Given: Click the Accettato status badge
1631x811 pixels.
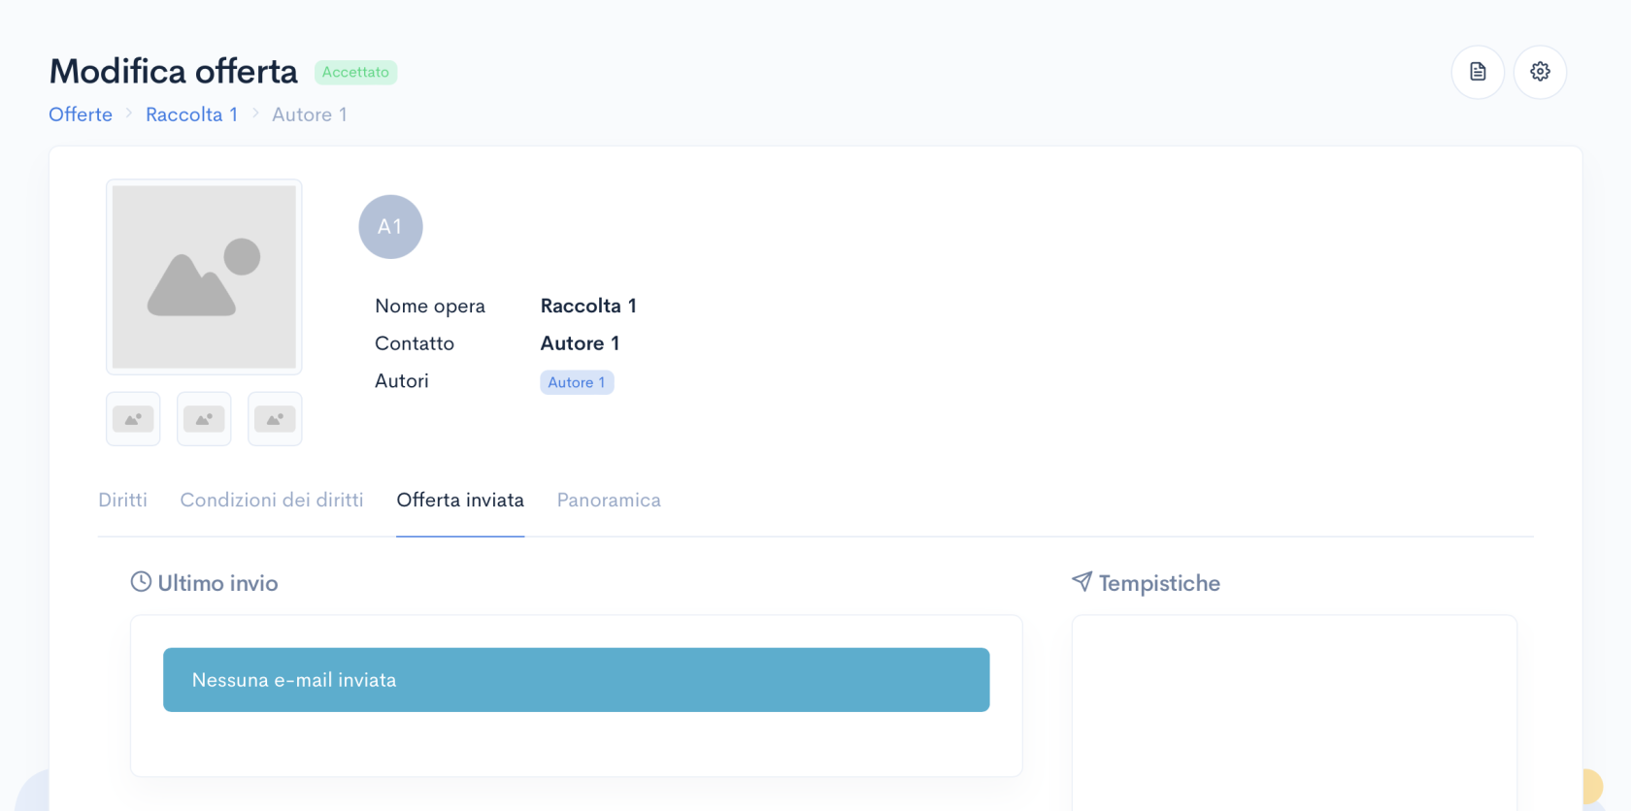Looking at the screenshot, I should pos(355,72).
